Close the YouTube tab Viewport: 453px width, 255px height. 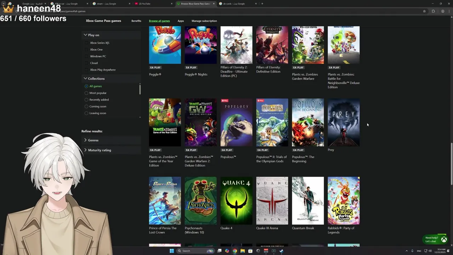click(x=171, y=4)
